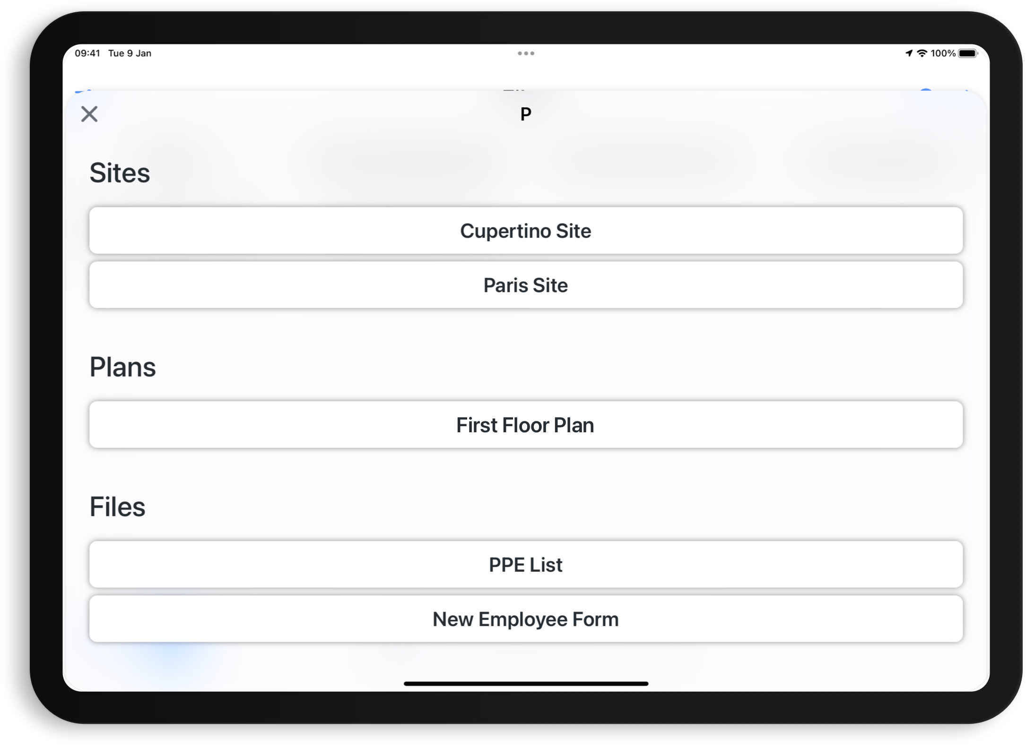Select Paris Site from Sites
This screenshot has width=1026, height=746.
[526, 285]
